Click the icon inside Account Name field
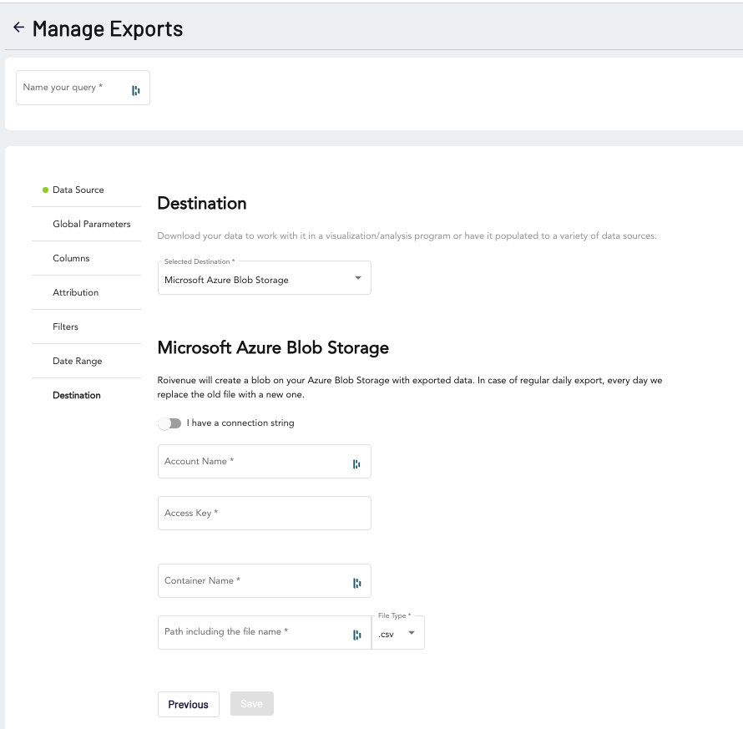This screenshot has height=729, width=743. click(356, 463)
